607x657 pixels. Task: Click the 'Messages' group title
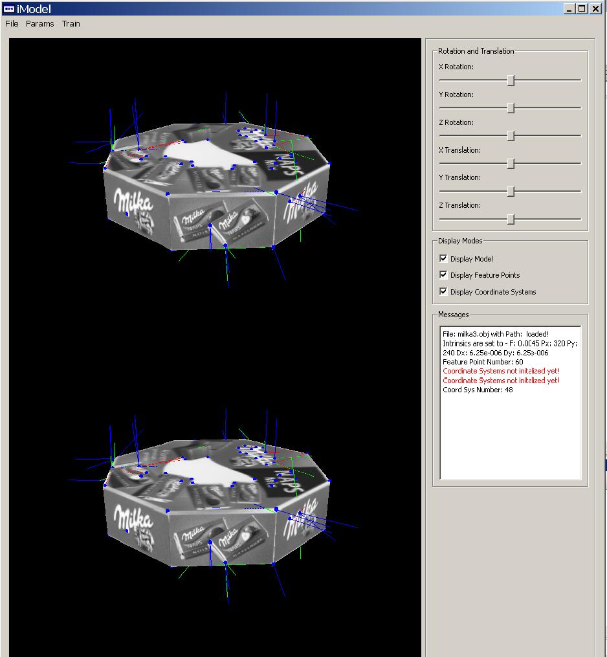pos(453,315)
